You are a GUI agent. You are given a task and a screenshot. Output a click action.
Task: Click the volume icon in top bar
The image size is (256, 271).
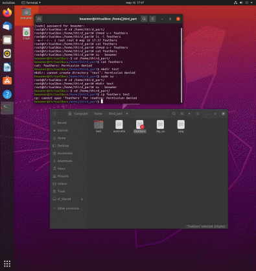point(241,3)
